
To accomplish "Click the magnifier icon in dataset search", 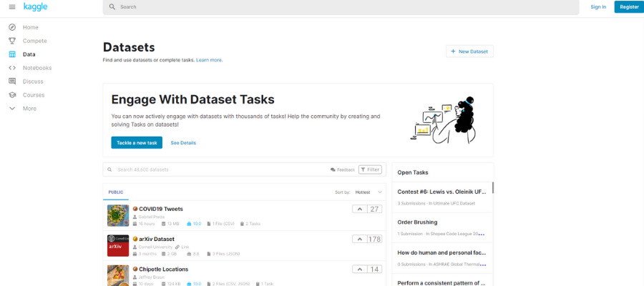I will tap(109, 169).
